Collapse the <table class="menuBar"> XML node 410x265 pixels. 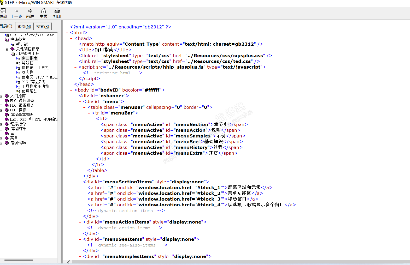click(84, 107)
